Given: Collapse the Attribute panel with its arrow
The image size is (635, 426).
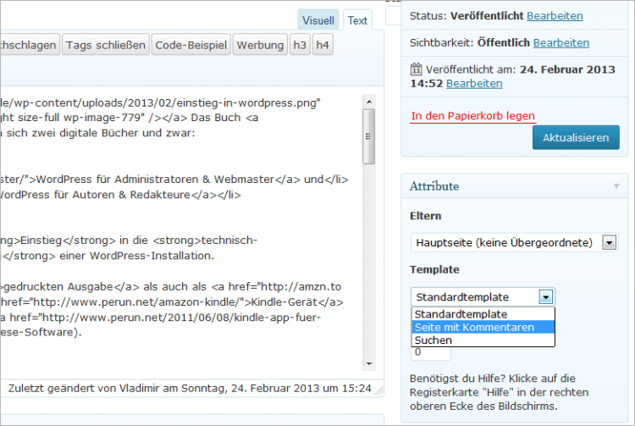Looking at the screenshot, I should (x=616, y=186).
